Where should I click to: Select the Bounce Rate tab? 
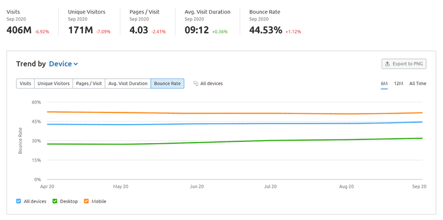[x=168, y=84]
